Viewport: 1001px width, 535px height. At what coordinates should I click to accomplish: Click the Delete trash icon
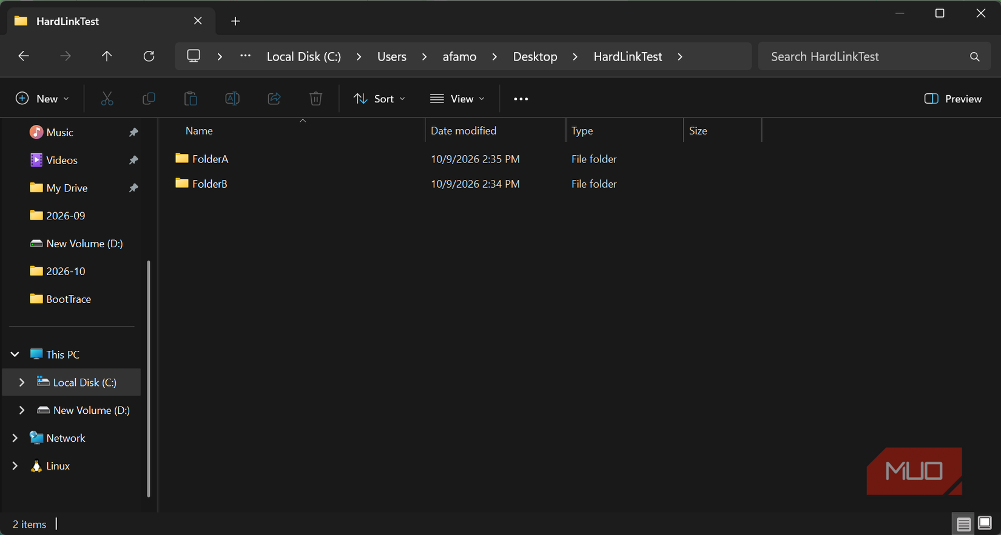pos(315,99)
